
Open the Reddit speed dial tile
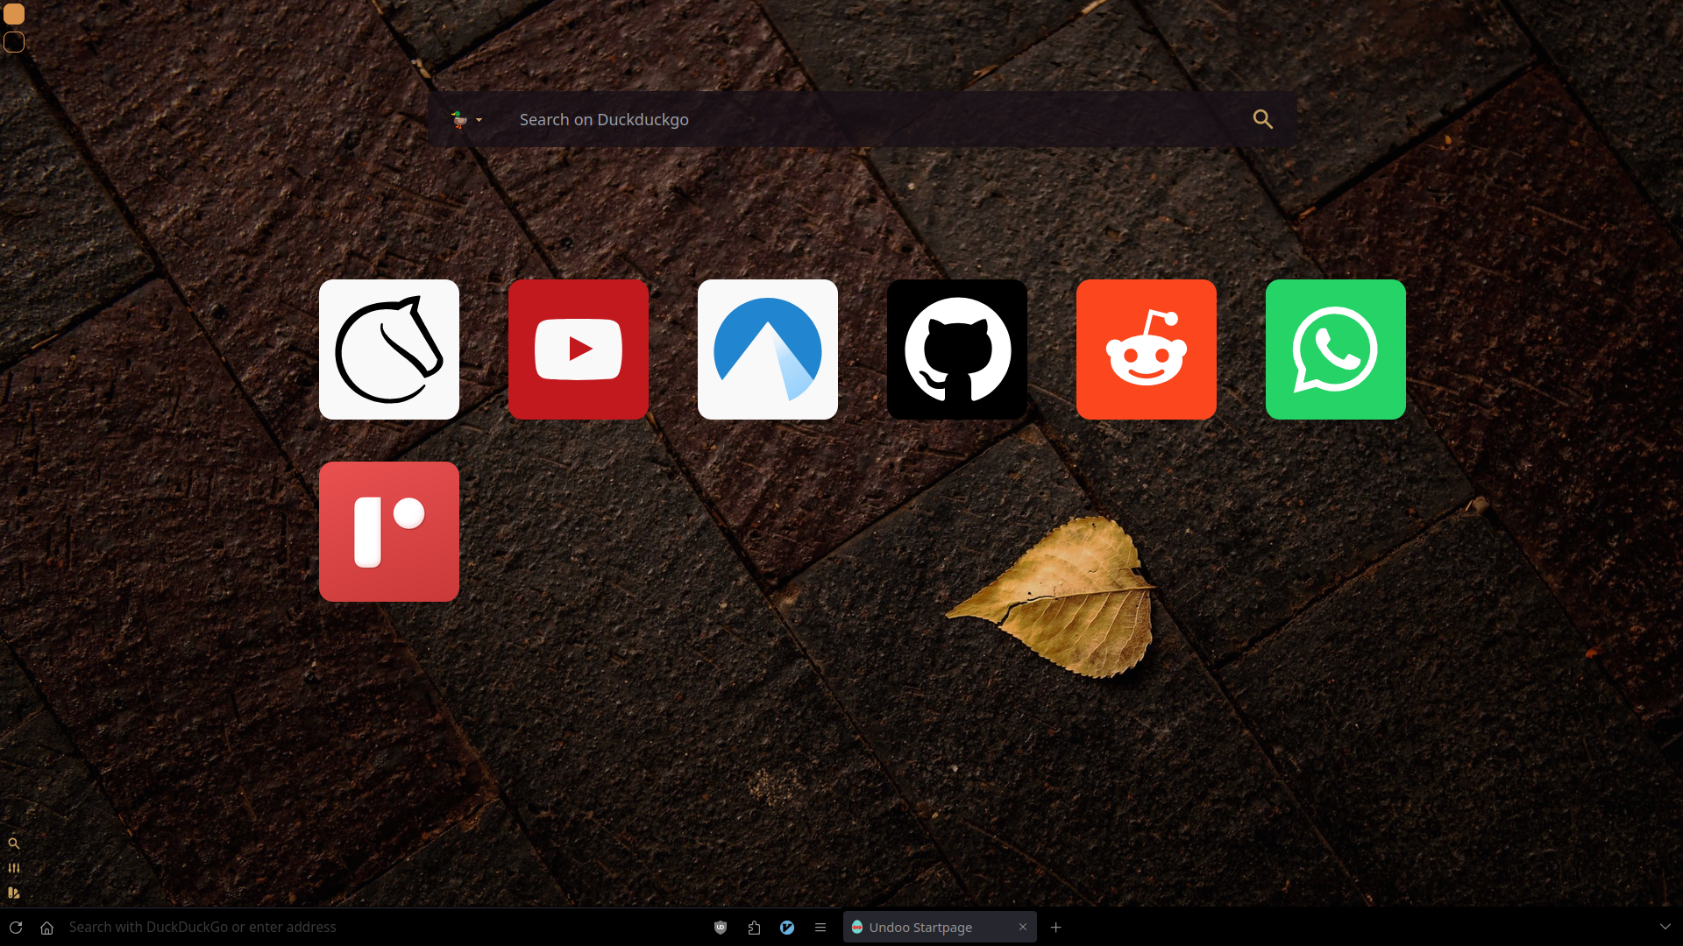click(x=1147, y=349)
